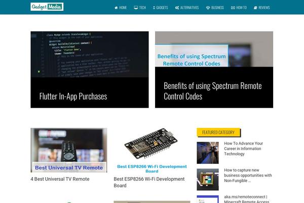The image size is (304, 203).
Task: Click the Best Universal TV Remote thumbnail
Action: coord(69,150)
